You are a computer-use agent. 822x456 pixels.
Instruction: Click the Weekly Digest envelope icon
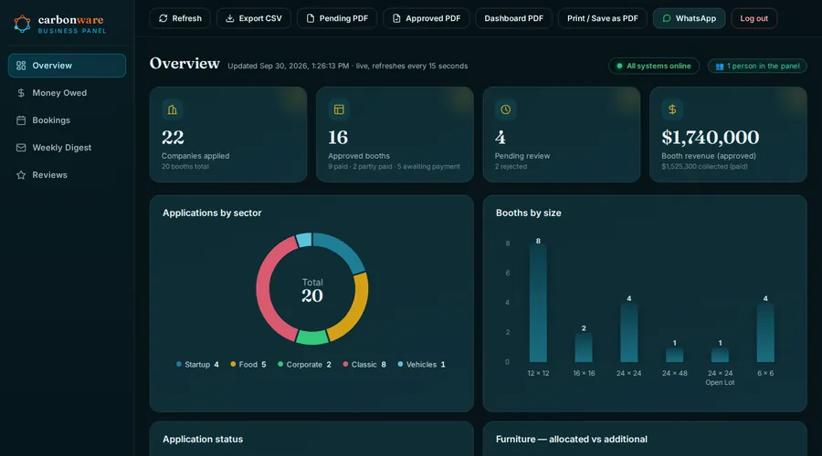point(21,148)
